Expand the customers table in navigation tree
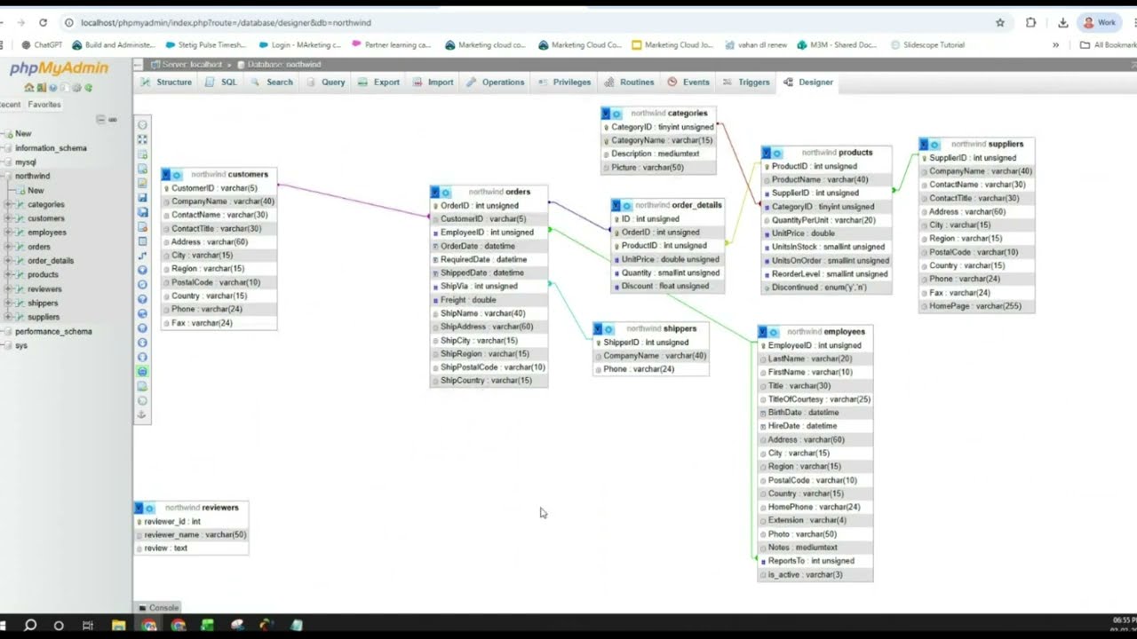 click(8, 218)
